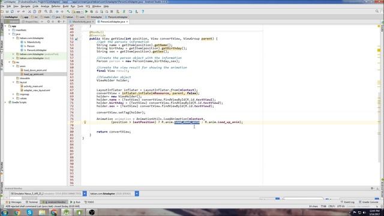
Task: Open the Messages tool window
Action: tap(14, 202)
